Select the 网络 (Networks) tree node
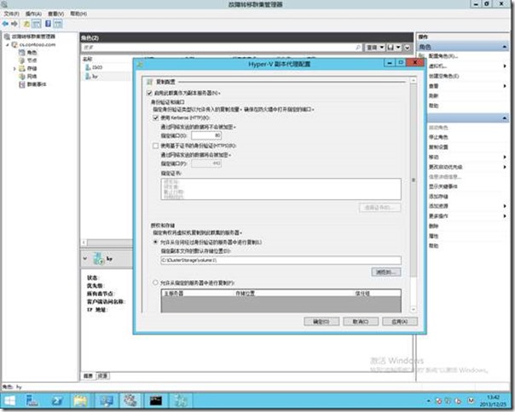The width and height of the screenshot is (515, 412). click(32, 77)
